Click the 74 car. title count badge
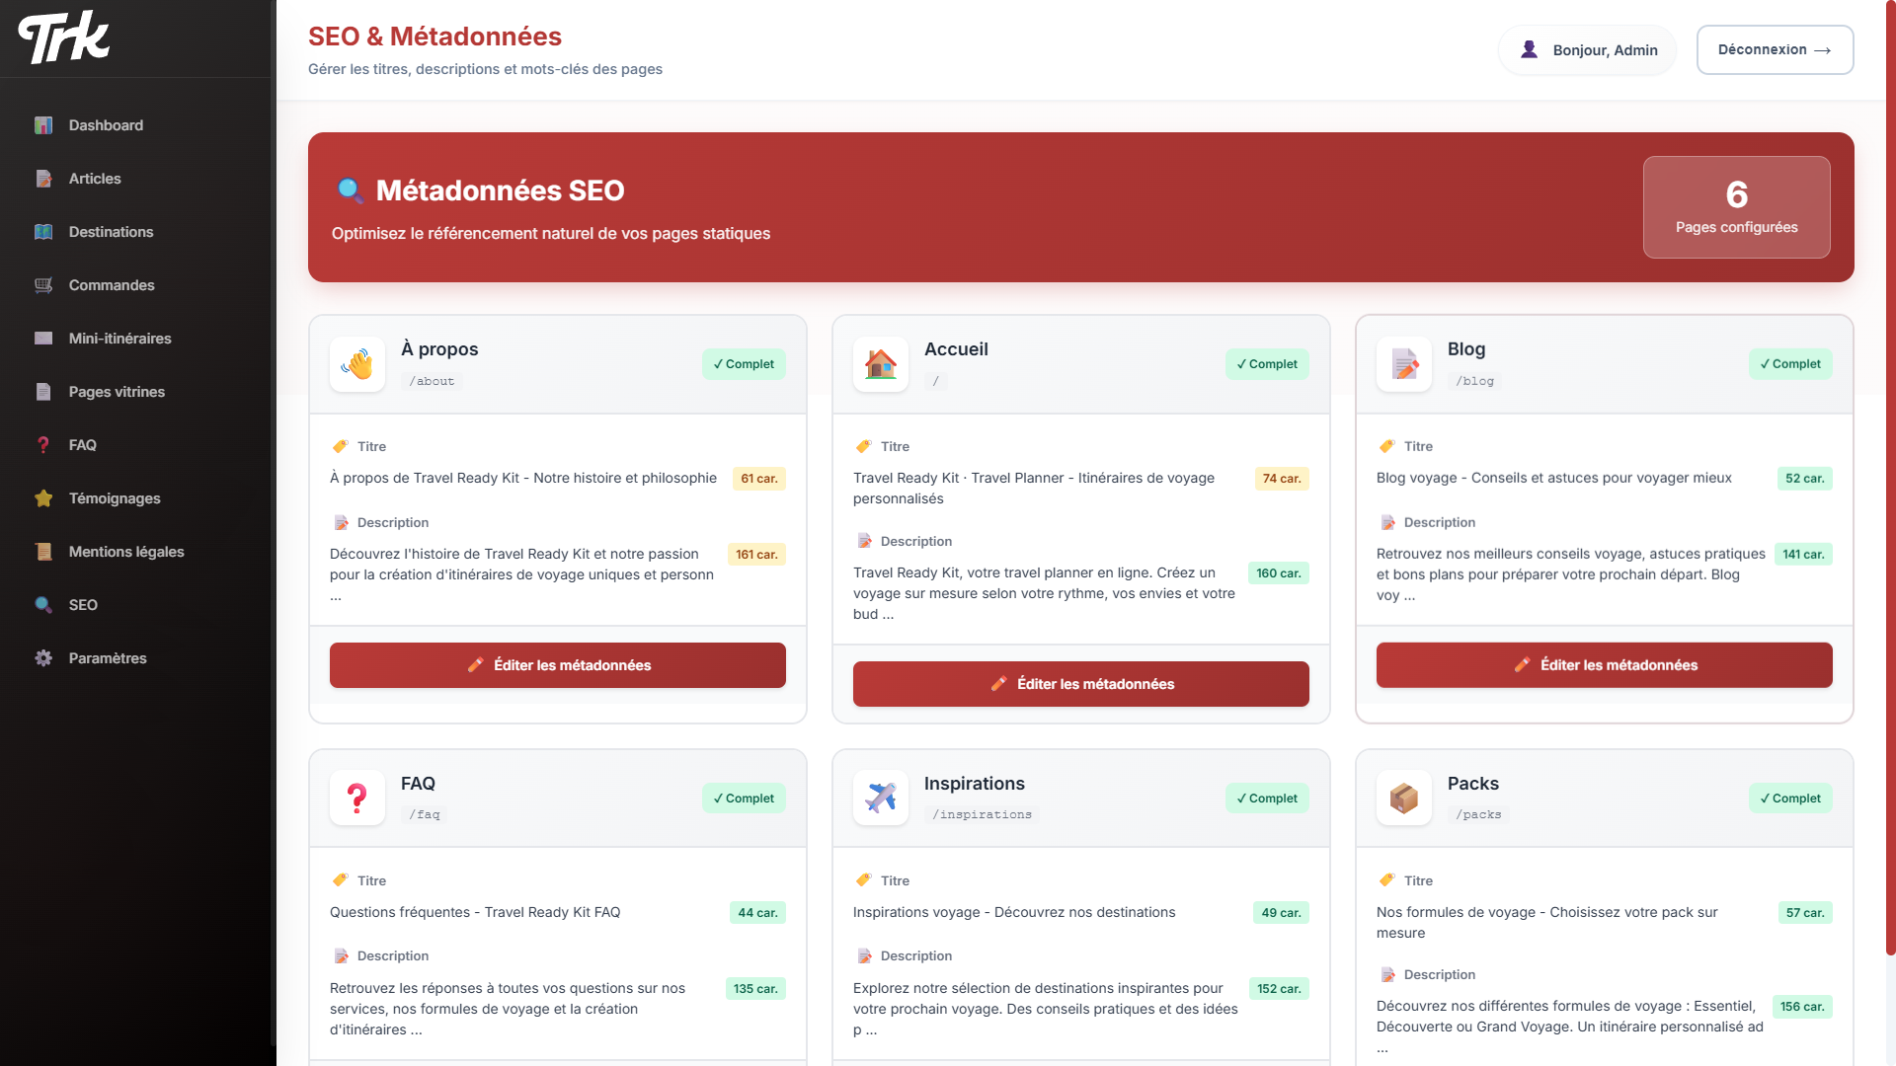This screenshot has height=1066, width=1896. click(x=1282, y=479)
